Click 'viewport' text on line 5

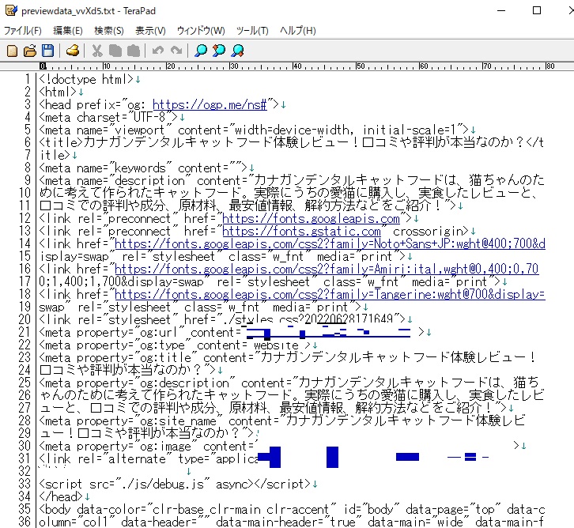point(140,130)
